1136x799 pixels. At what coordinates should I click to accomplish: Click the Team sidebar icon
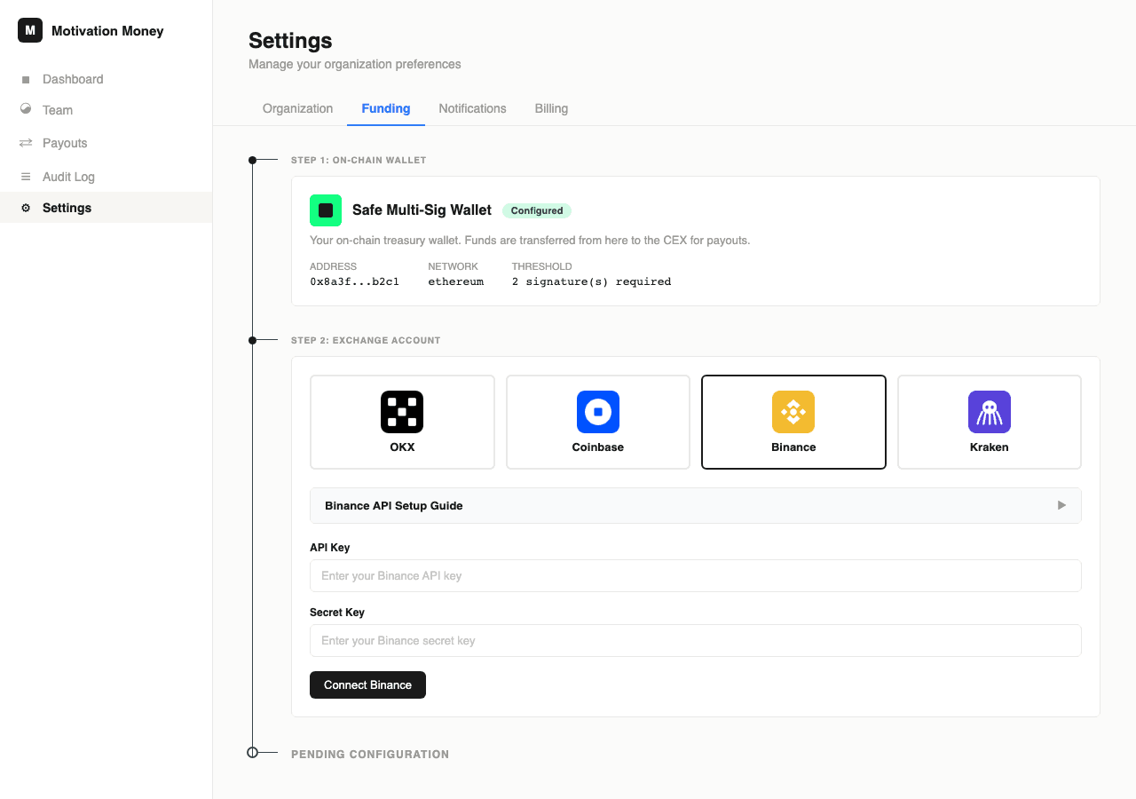click(26, 109)
